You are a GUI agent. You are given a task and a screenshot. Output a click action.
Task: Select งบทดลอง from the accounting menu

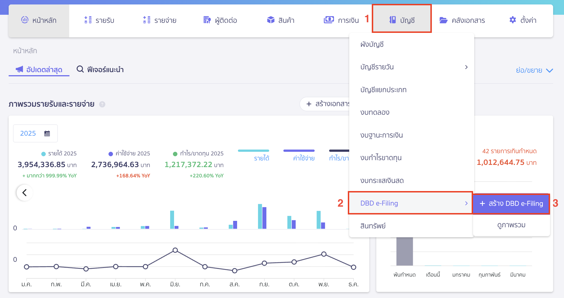pyautogui.click(x=375, y=113)
